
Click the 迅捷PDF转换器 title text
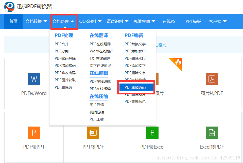(34, 7)
